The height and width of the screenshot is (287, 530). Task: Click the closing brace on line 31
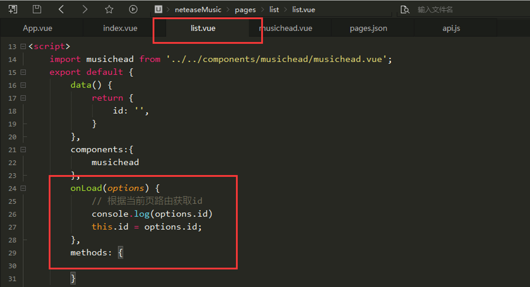point(73,278)
